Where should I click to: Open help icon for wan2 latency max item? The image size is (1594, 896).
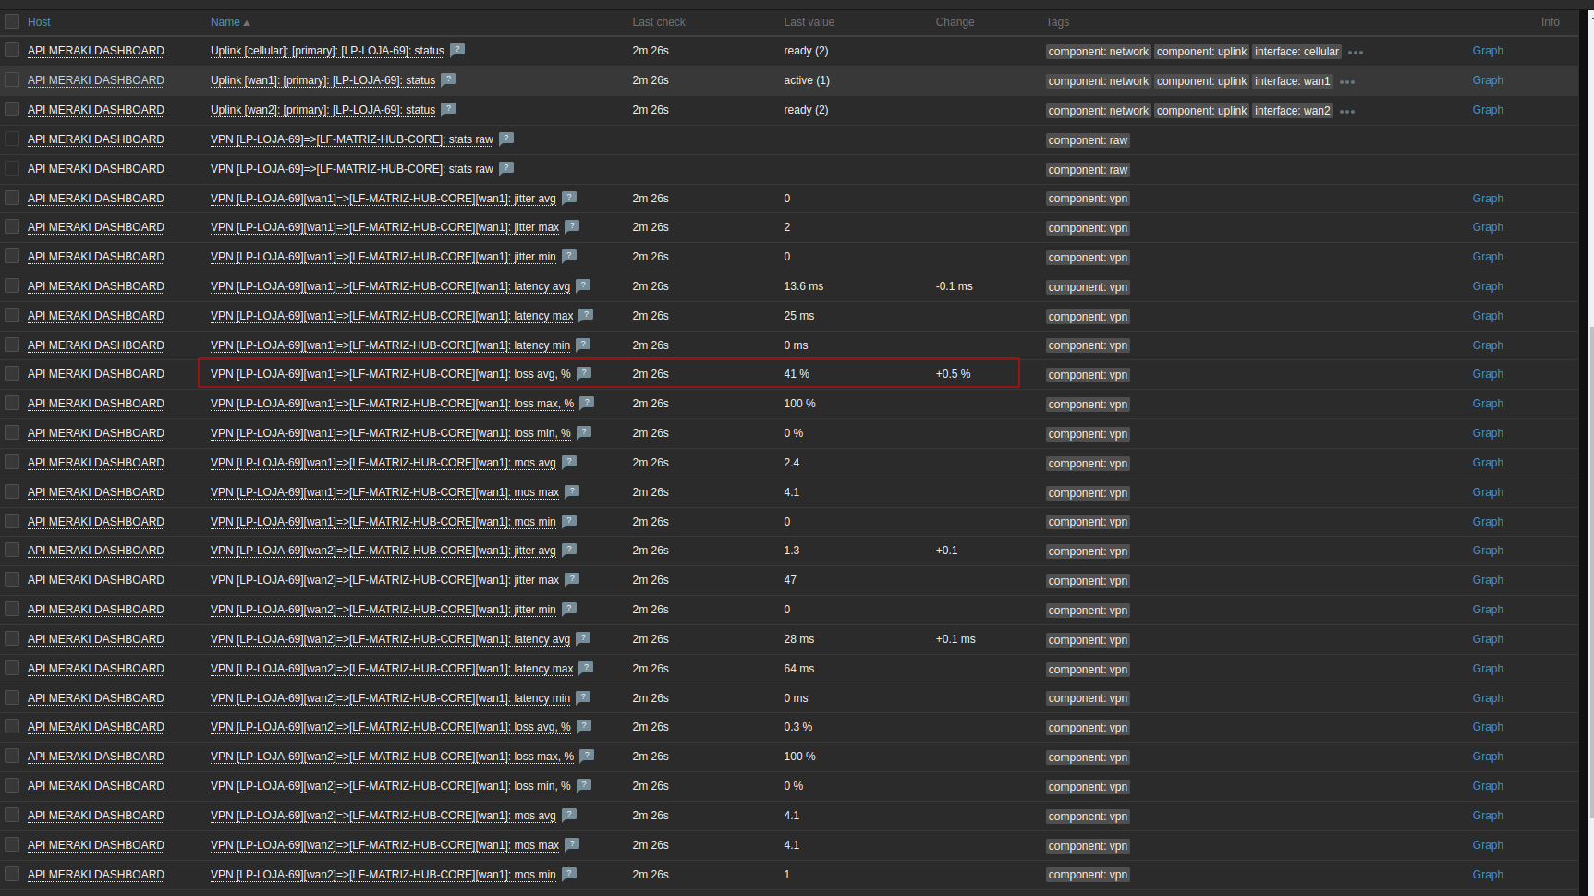(x=586, y=668)
